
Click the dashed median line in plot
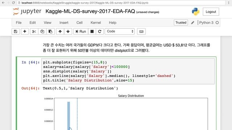(x=77, y=114)
